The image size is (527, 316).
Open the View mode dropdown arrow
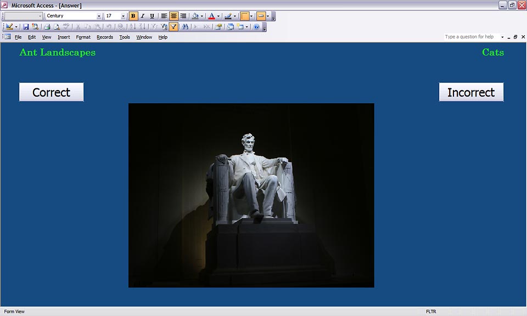click(x=16, y=26)
